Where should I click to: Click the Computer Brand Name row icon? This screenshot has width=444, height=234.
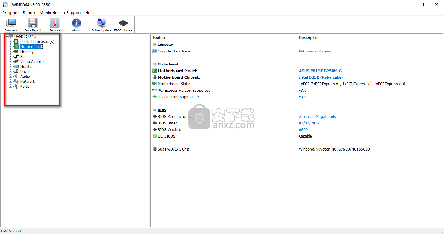pyautogui.click(x=155, y=51)
